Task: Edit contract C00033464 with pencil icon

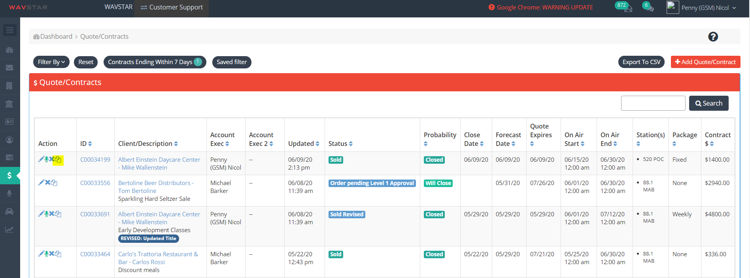Action: 41,254
